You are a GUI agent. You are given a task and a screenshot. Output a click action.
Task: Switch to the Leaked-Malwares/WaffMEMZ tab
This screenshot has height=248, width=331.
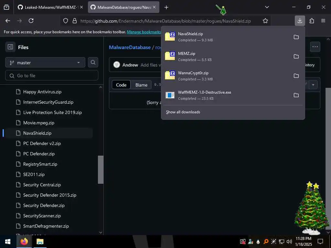[x=50, y=7]
